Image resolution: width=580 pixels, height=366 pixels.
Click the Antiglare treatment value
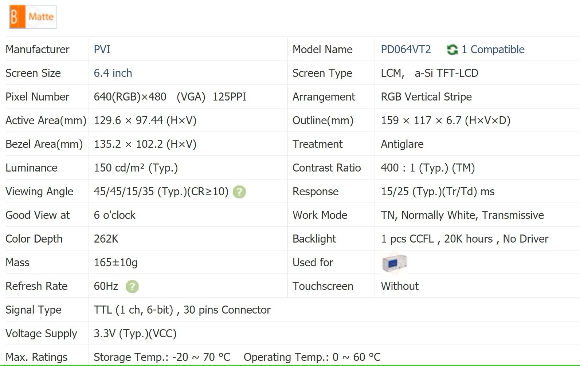(402, 144)
